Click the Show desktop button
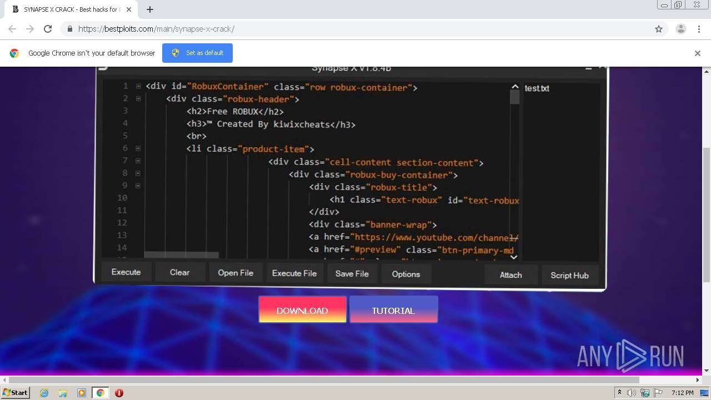This screenshot has width=711, height=400. coord(704,393)
